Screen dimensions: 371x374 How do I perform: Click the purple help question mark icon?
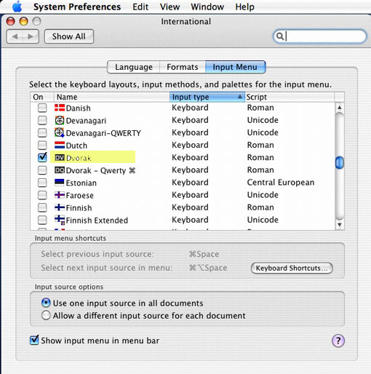pos(338,341)
